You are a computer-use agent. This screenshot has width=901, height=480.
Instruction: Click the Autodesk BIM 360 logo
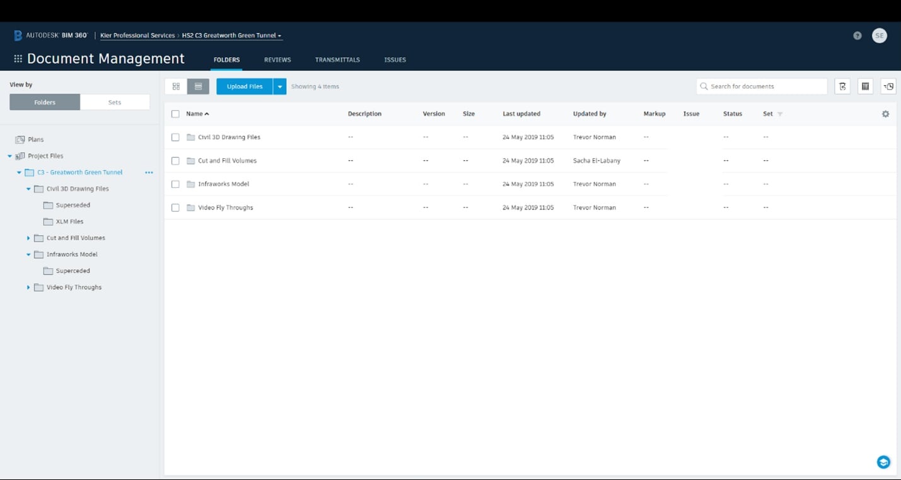click(x=50, y=35)
